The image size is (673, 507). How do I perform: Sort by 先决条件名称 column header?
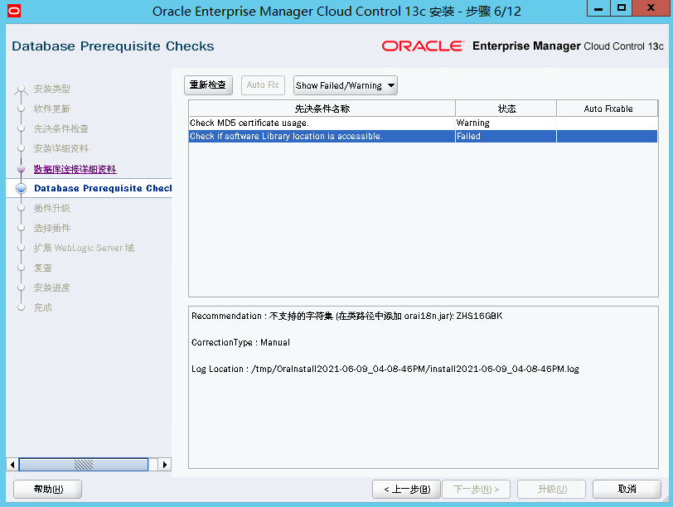[322, 109]
